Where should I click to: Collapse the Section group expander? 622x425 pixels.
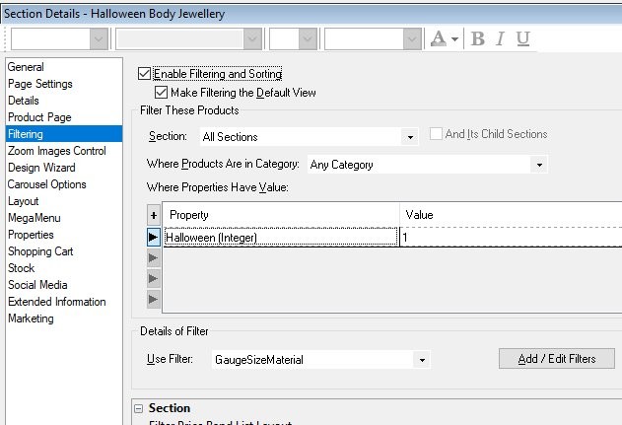coord(140,408)
